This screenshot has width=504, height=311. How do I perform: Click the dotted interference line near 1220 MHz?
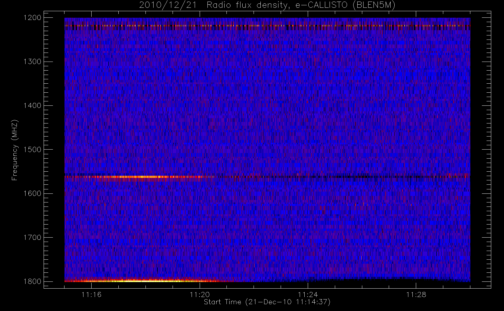click(x=267, y=26)
